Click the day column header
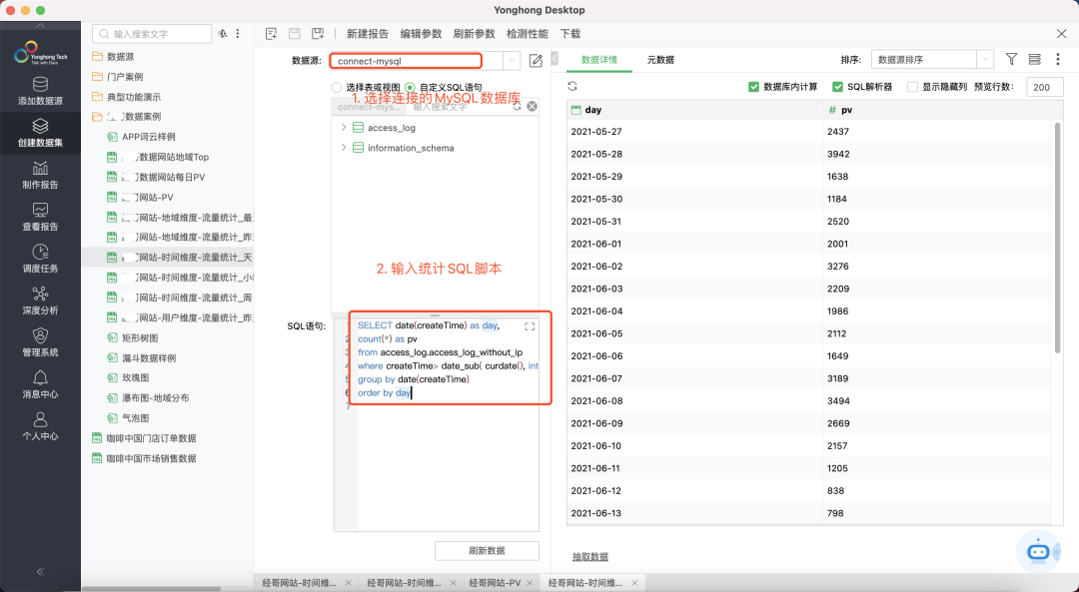The width and height of the screenshot is (1079, 592). click(695, 110)
